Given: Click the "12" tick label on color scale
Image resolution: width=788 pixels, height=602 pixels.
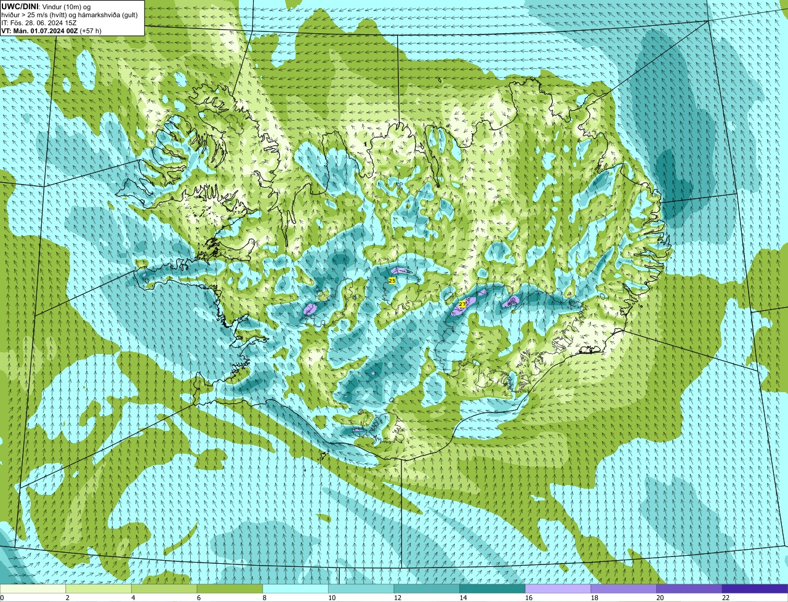Looking at the screenshot, I should point(398,598).
